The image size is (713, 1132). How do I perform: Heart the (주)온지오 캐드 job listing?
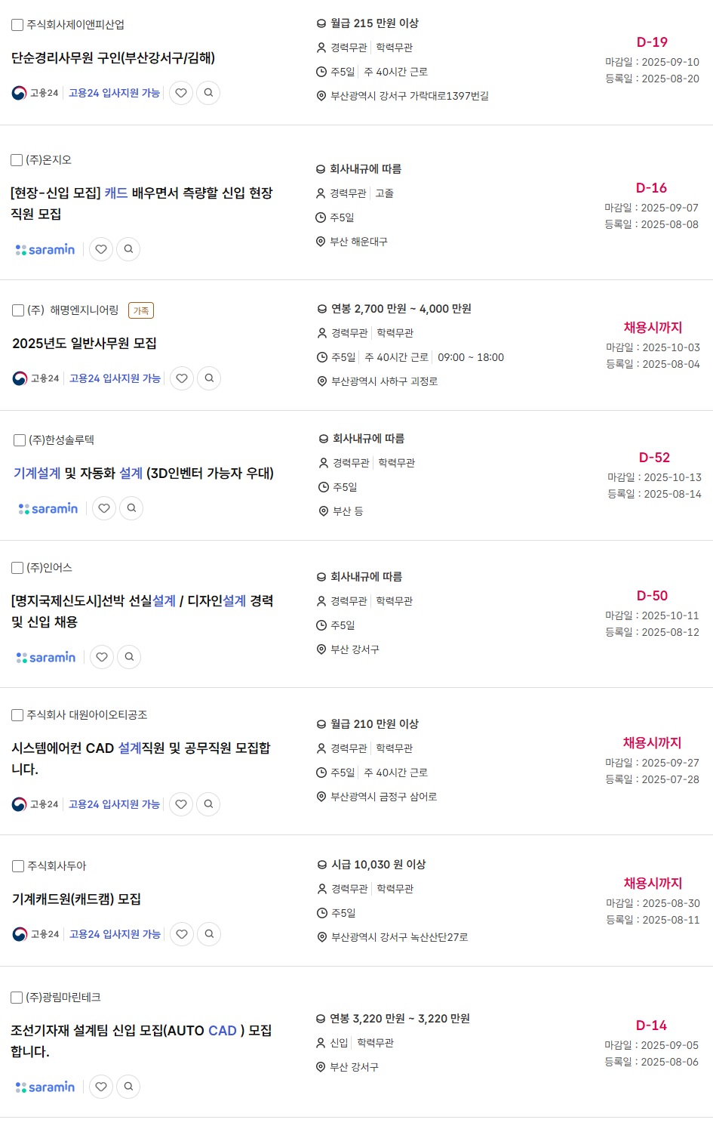pos(101,249)
